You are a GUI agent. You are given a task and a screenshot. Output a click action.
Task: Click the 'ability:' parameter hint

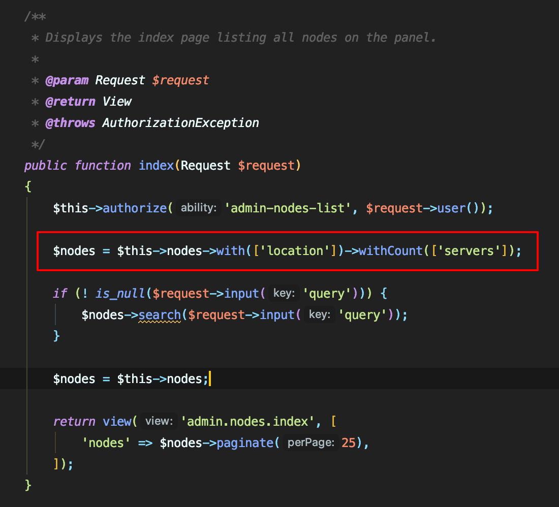(199, 208)
